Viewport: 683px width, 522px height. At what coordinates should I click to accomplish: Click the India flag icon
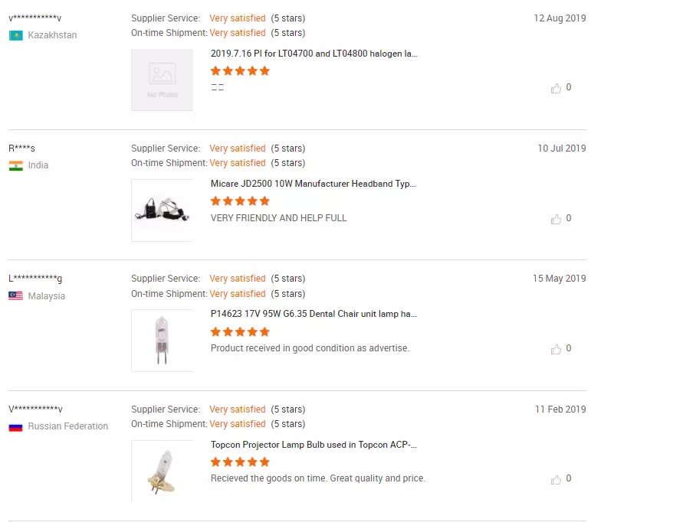[x=15, y=165]
